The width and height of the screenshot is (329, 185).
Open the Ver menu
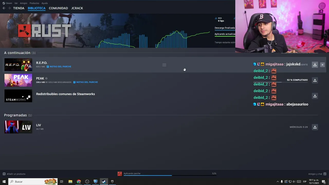[x=16, y=3]
